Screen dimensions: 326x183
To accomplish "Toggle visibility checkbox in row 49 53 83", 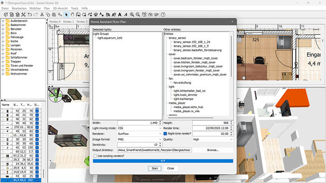I will (x=37, y=131).
